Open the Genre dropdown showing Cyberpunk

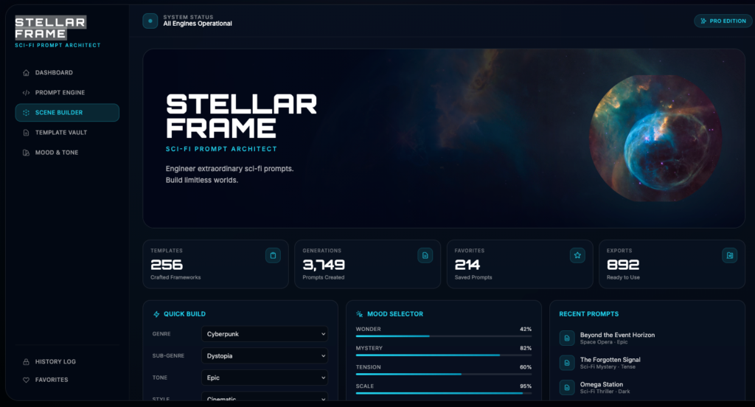click(265, 334)
